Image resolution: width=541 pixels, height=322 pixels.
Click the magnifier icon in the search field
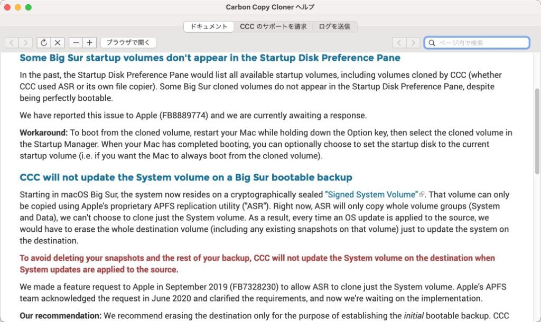432,42
